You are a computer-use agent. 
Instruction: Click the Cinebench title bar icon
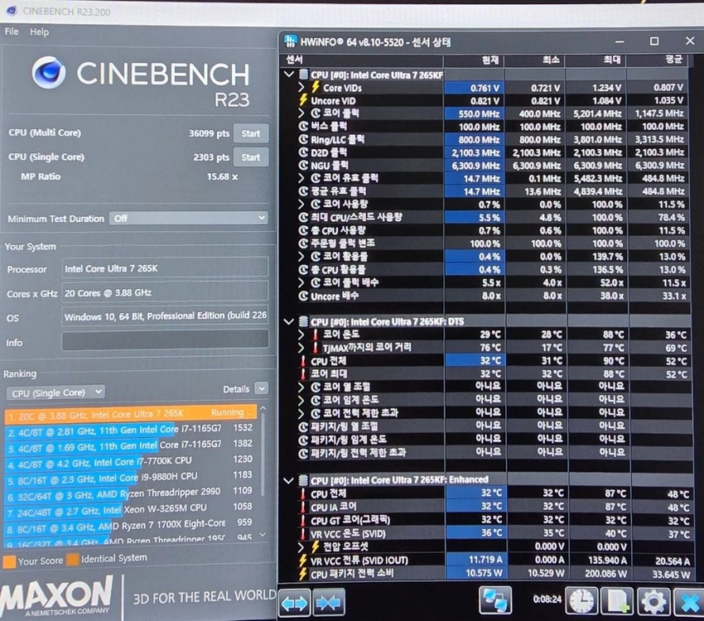coord(12,10)
